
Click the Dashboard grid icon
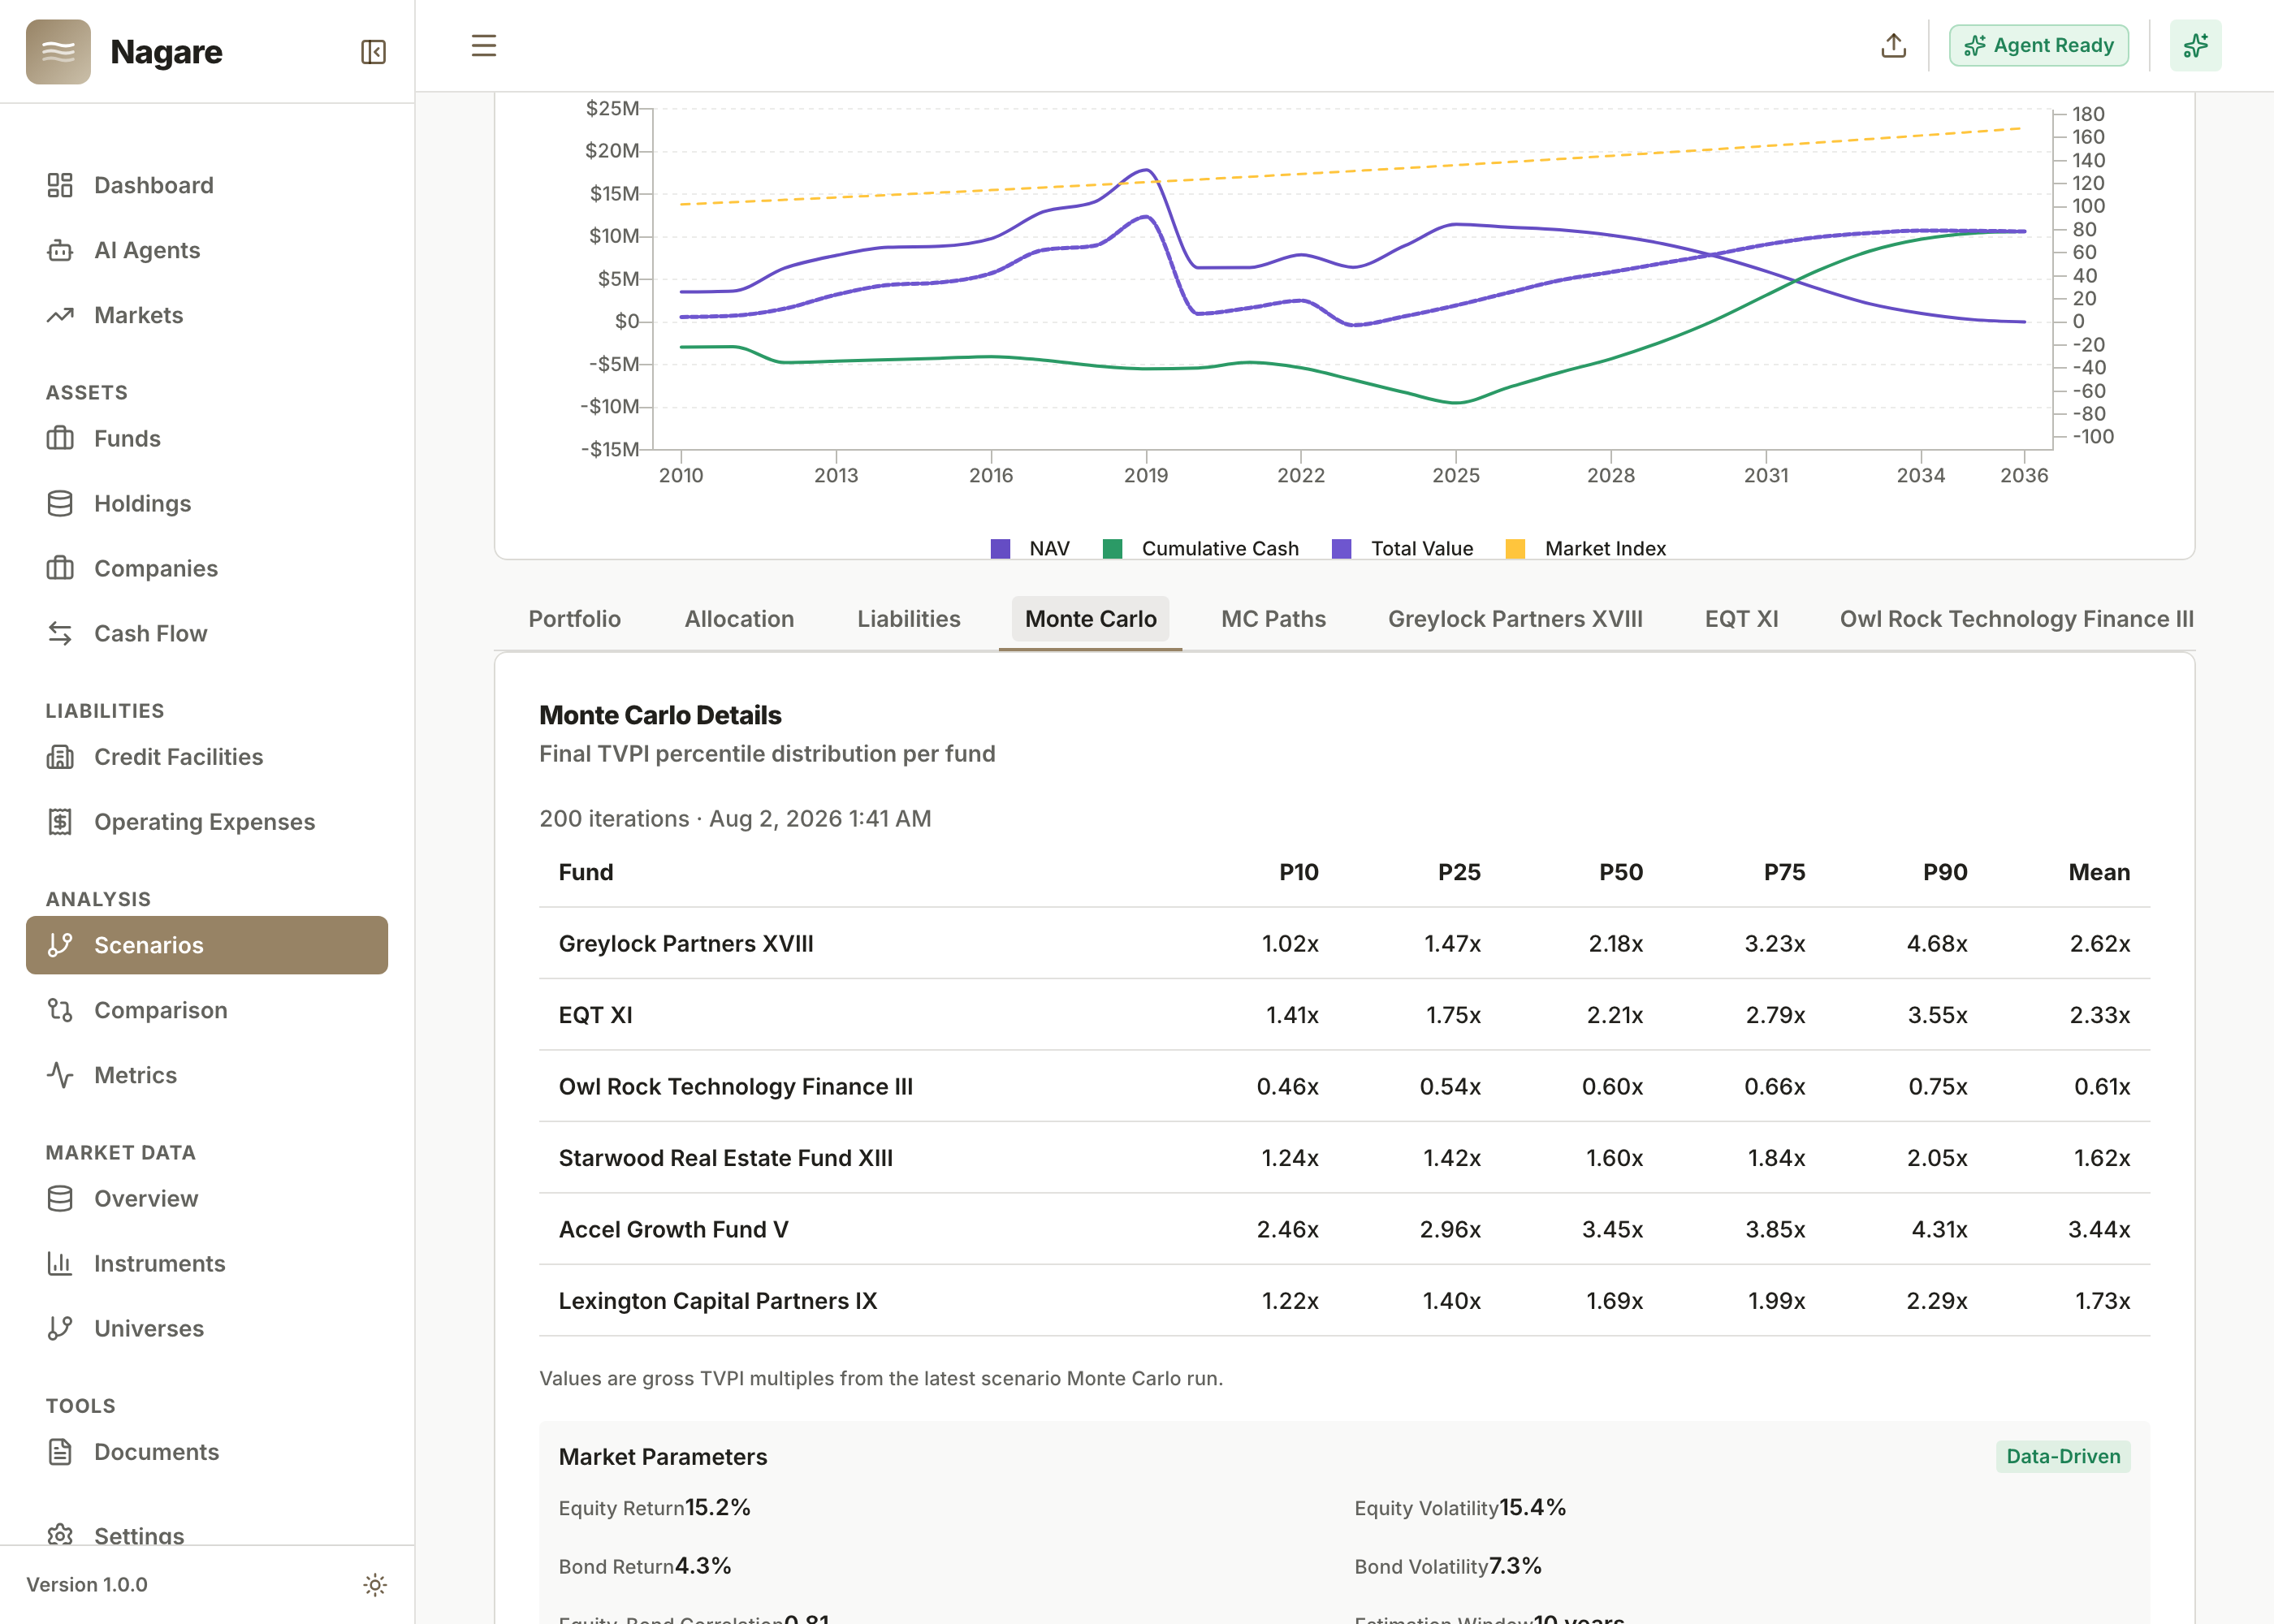60,185
